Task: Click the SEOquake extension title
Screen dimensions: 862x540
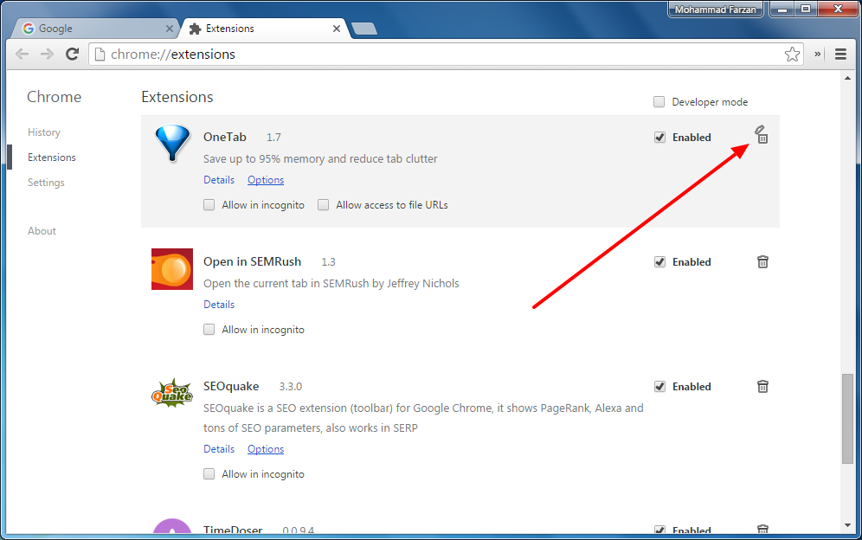Action: tap(231, 386)
